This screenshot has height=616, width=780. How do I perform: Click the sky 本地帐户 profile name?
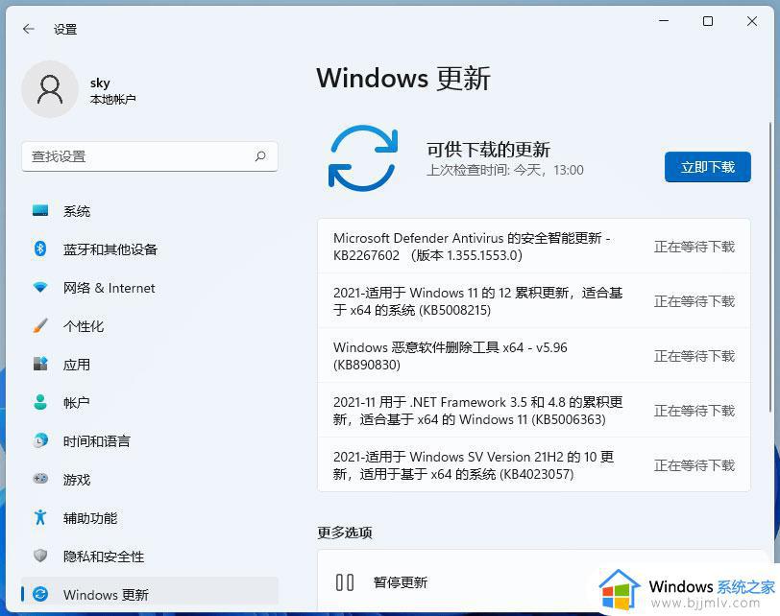pos(112,90)
